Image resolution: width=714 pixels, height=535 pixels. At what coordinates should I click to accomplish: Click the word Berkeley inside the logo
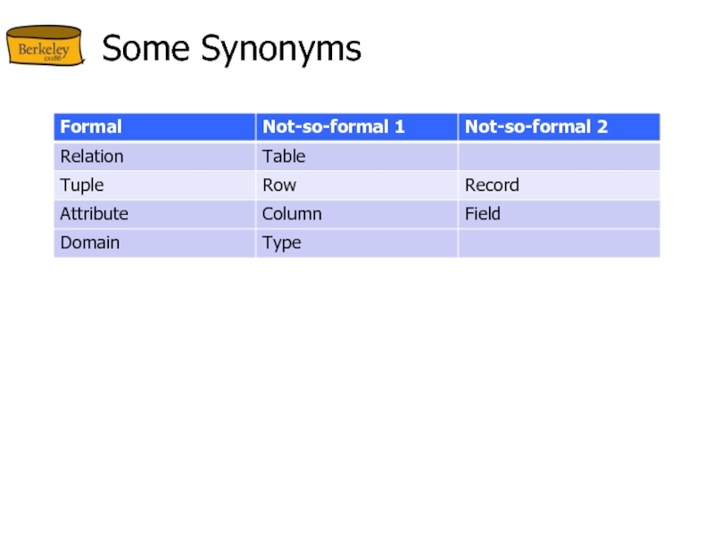coord(43,51)
